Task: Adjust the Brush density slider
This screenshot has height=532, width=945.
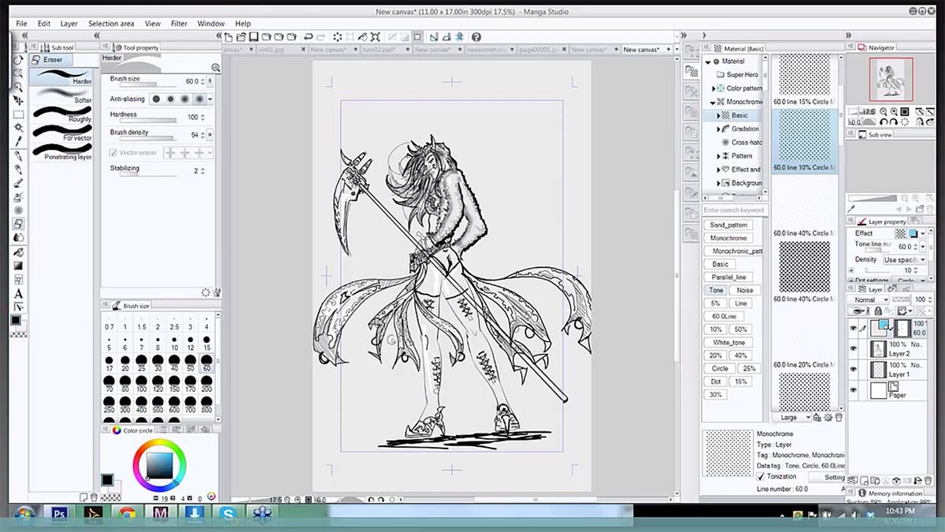Action: click(150, 139)
